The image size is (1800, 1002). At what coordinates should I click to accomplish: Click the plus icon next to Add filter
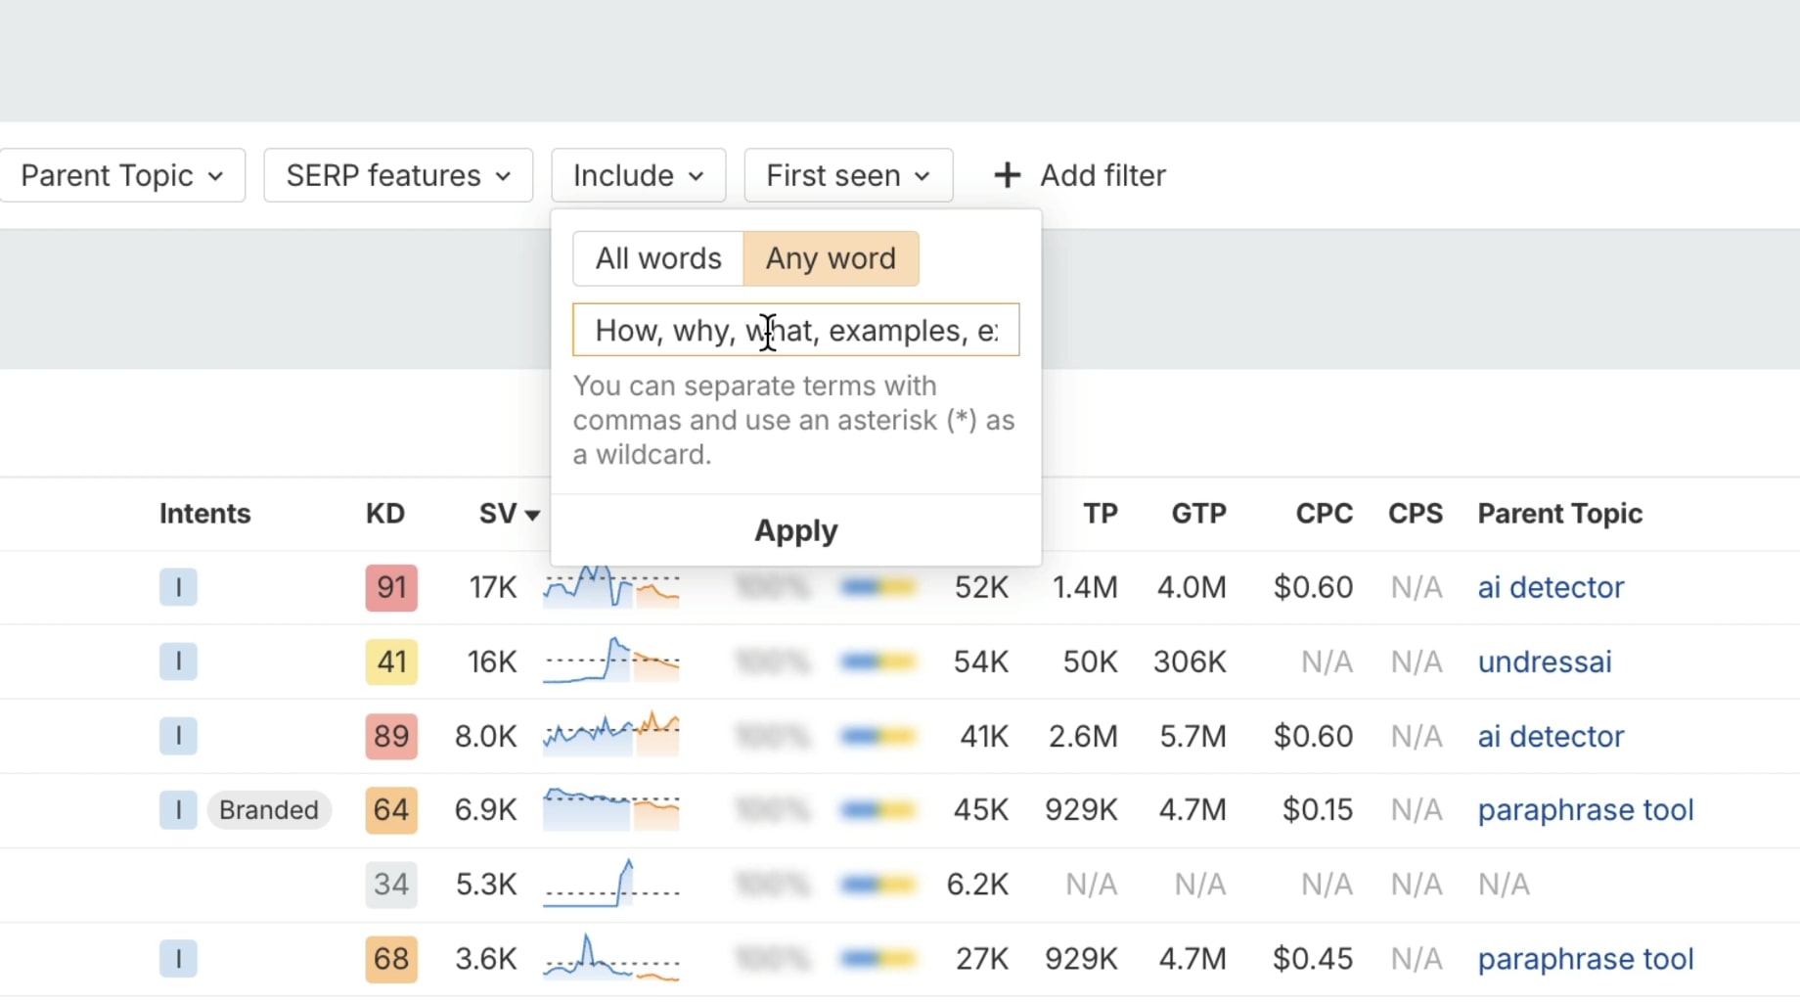(x=1007, y=175)
